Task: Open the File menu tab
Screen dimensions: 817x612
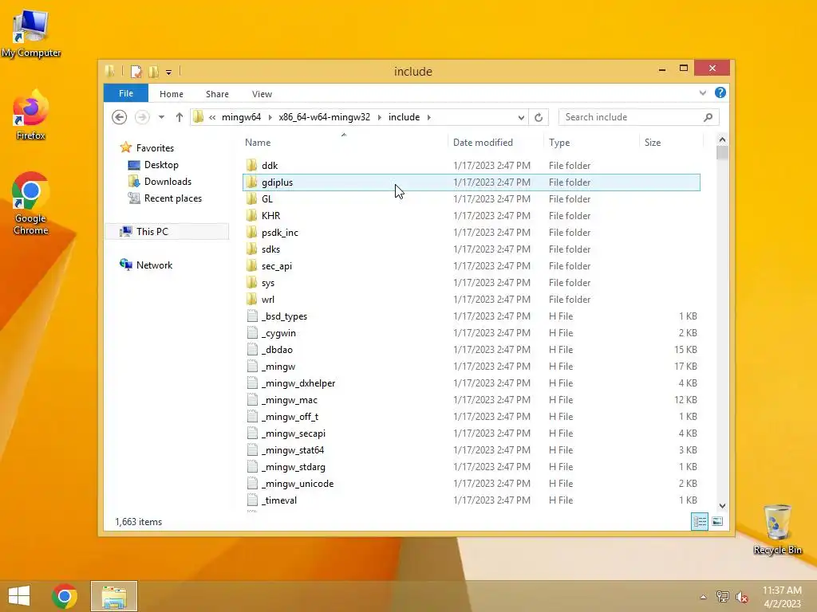Action: 126,94
